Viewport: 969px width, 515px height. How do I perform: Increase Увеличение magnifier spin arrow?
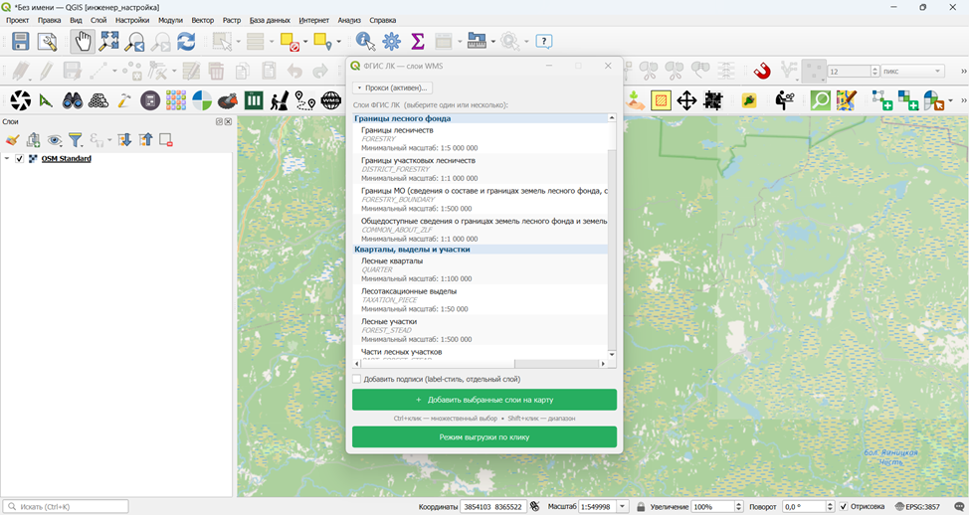[738, 503]
